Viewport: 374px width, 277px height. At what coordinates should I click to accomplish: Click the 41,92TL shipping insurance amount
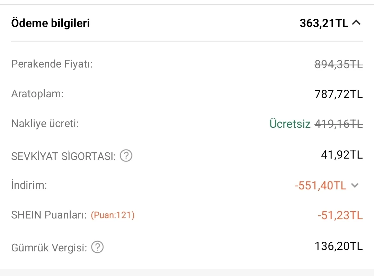click(342, 154)
